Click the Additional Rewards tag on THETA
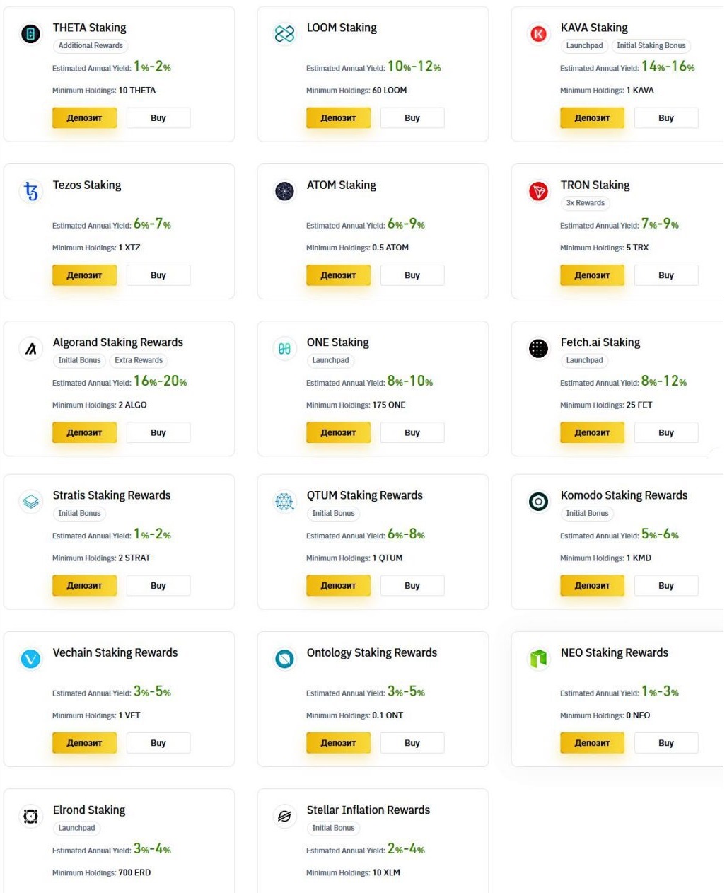 click(x=91, y=46)
